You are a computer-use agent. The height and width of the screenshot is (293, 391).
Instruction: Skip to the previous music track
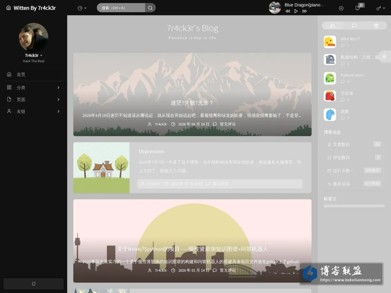287,11
